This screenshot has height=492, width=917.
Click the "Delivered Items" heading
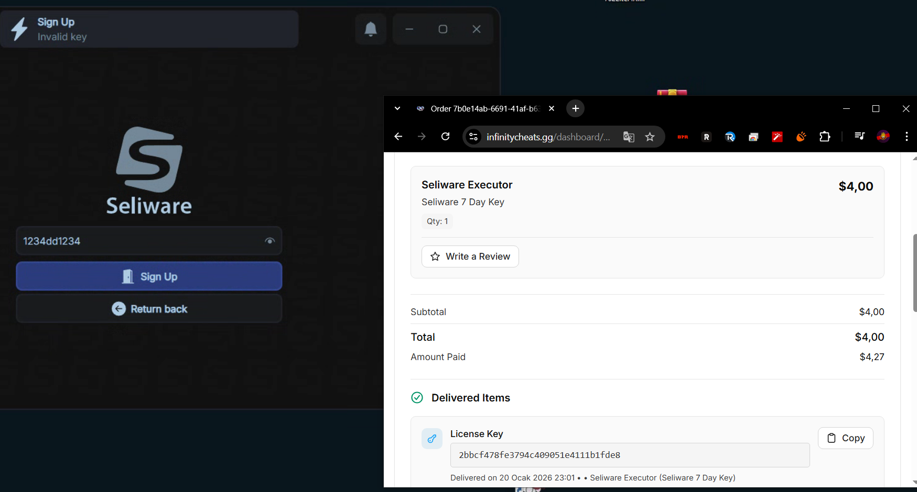tap(471, 398)
